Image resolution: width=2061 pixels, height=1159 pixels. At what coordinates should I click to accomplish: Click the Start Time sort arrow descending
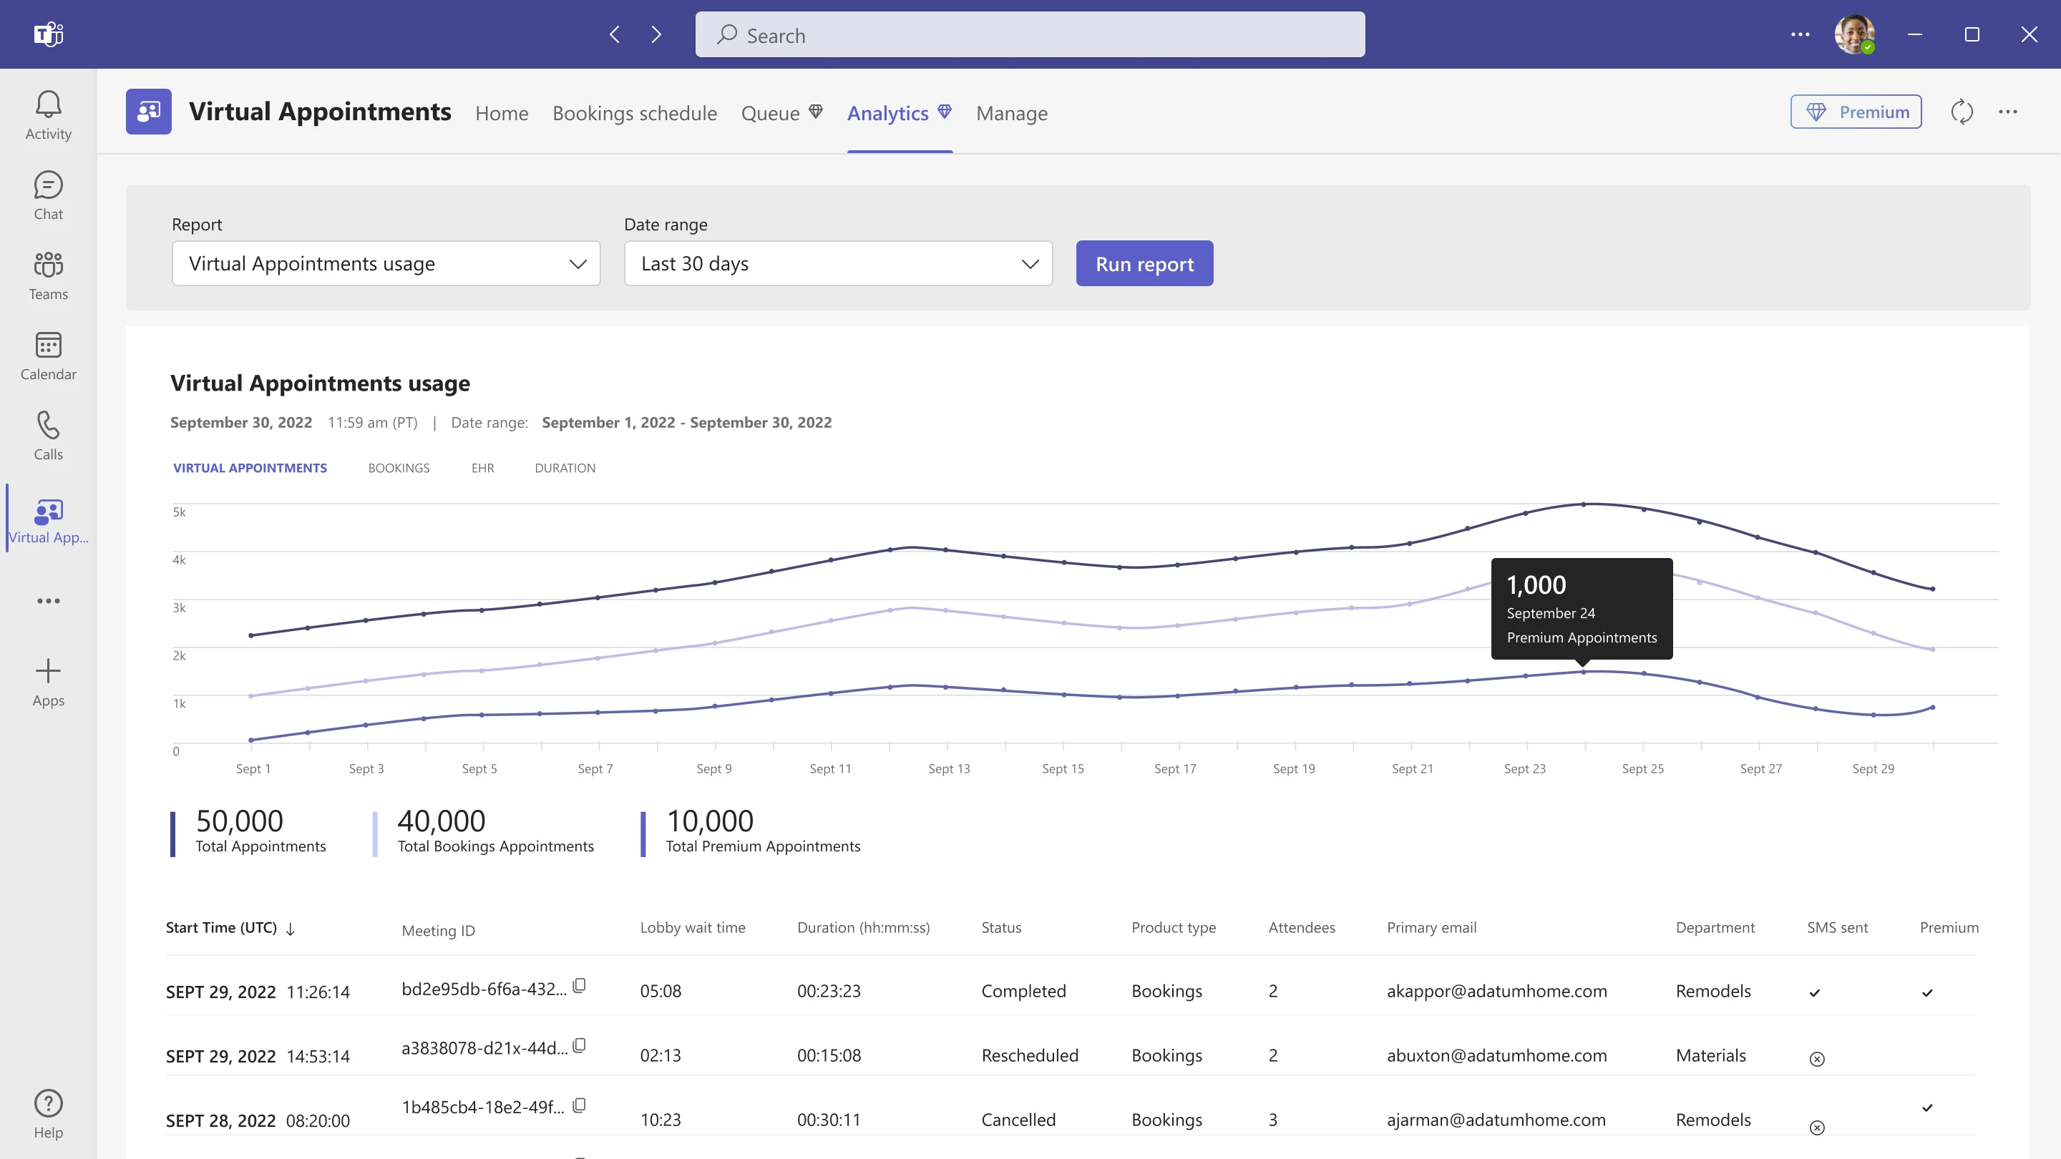[291, 929]
